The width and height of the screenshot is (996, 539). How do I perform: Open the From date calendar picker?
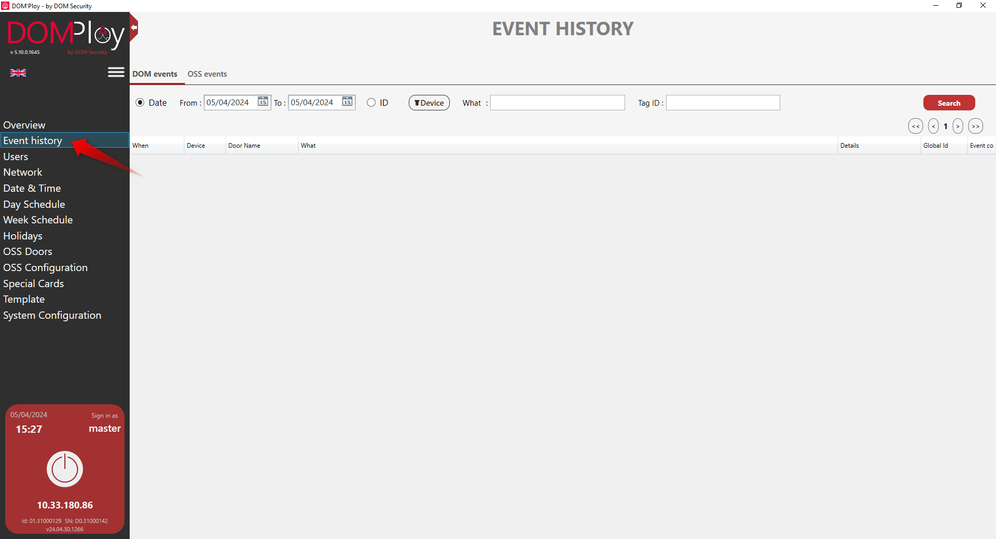263,102
